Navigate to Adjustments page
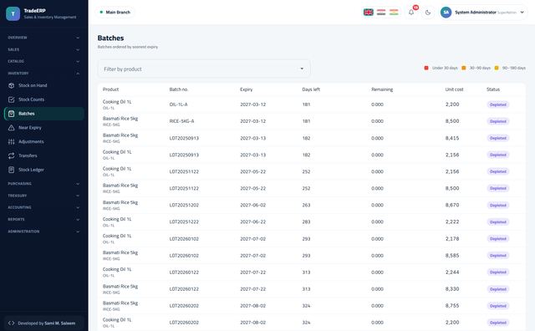The width and height of the screenshot is (535, 331). (x=44, y=141)
